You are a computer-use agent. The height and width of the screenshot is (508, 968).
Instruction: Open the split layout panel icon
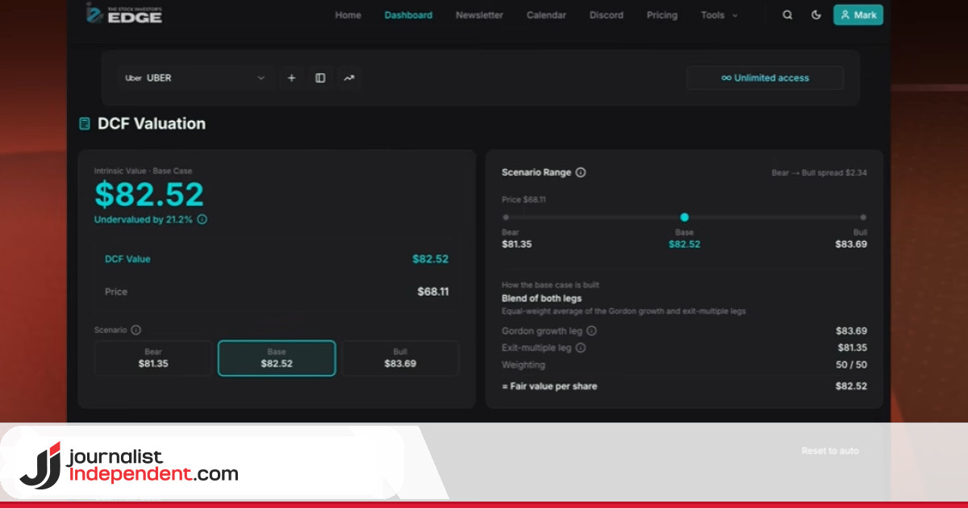pos(320,78)
